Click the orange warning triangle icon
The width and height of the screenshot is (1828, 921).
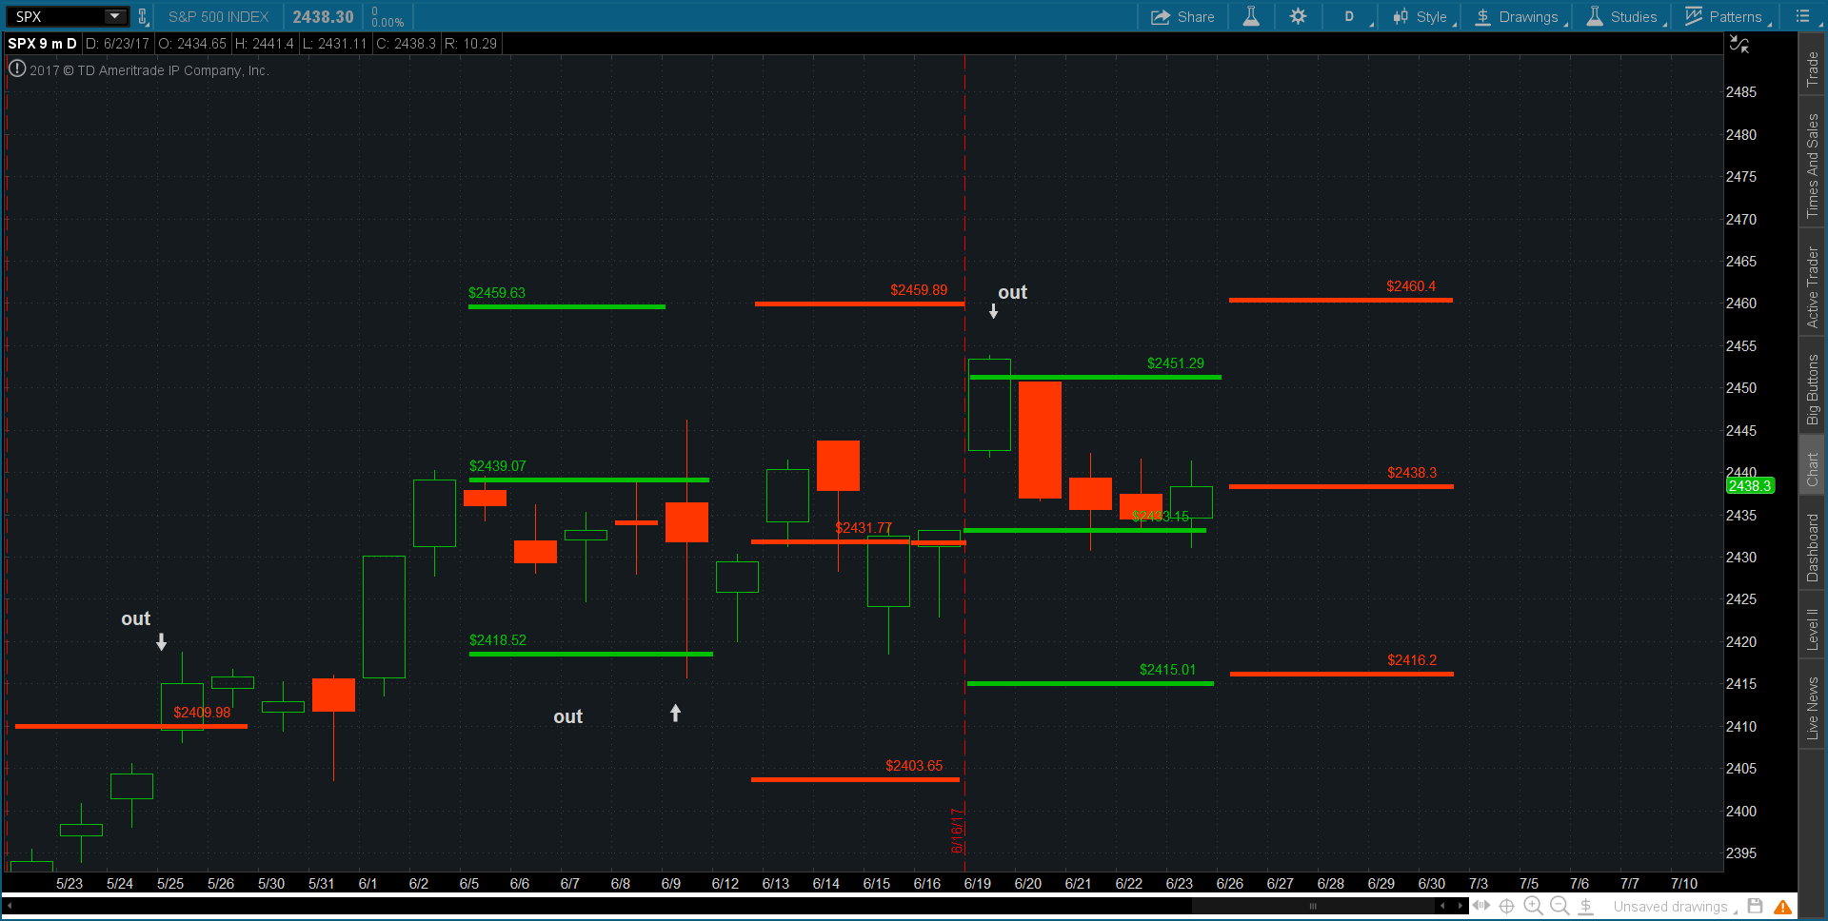pyautogui.click(x=1782, y=906)
